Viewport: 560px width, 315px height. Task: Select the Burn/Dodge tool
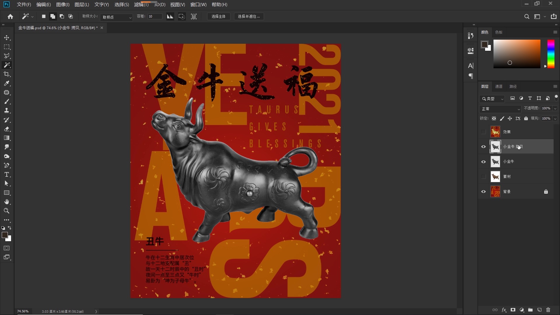pyautogui.click(x=7, y=156)
